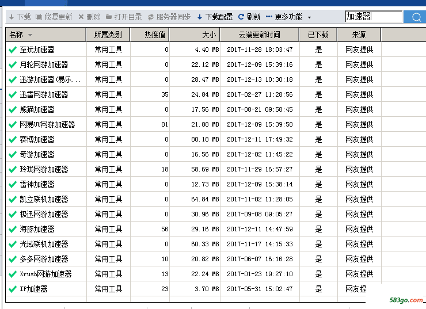Screen dimensions: 426x309
Task: Click green check icon for 赛博加速器
Action: tap(13, 140)
